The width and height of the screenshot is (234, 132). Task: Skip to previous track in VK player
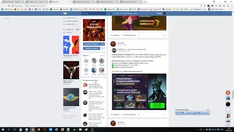coord(116,14)
